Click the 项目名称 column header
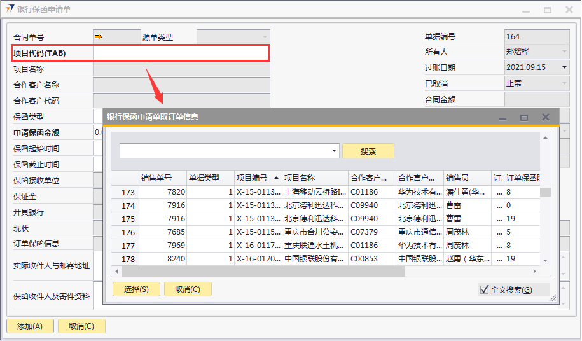This screenshot has height=341, width=582. [315, 178]
